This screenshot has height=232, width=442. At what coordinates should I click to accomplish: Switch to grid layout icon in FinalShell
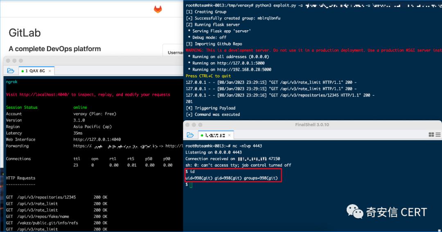(431, 135)
